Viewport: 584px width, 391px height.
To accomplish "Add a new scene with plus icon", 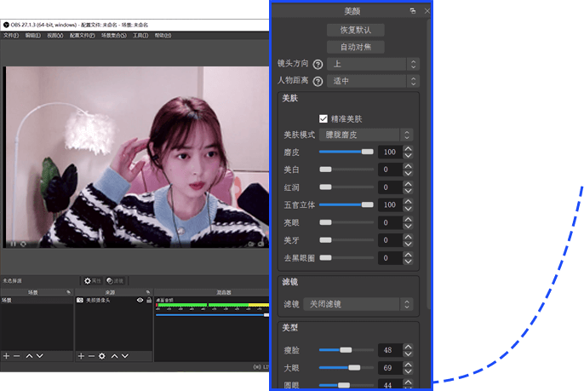I will click(7, 355).
